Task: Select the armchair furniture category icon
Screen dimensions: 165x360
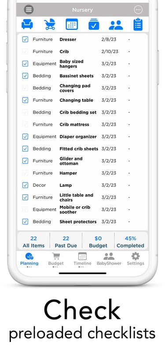Action: [27, 24]
